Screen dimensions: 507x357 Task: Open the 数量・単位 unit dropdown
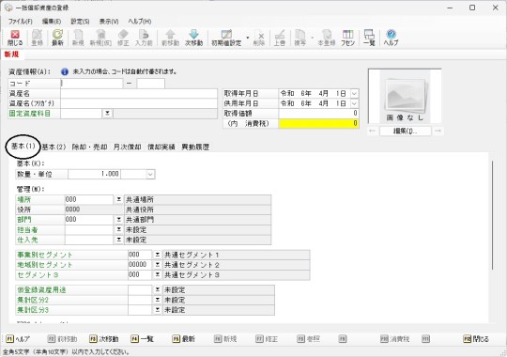[150, 174]
